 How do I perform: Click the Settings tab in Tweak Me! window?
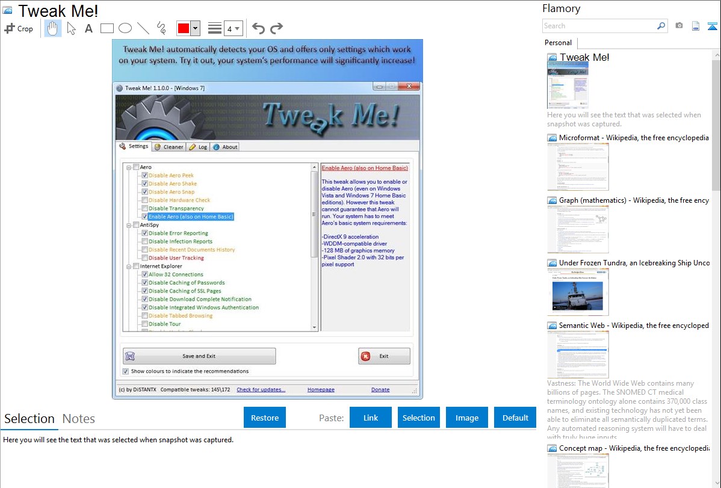[x=134, y=146]
